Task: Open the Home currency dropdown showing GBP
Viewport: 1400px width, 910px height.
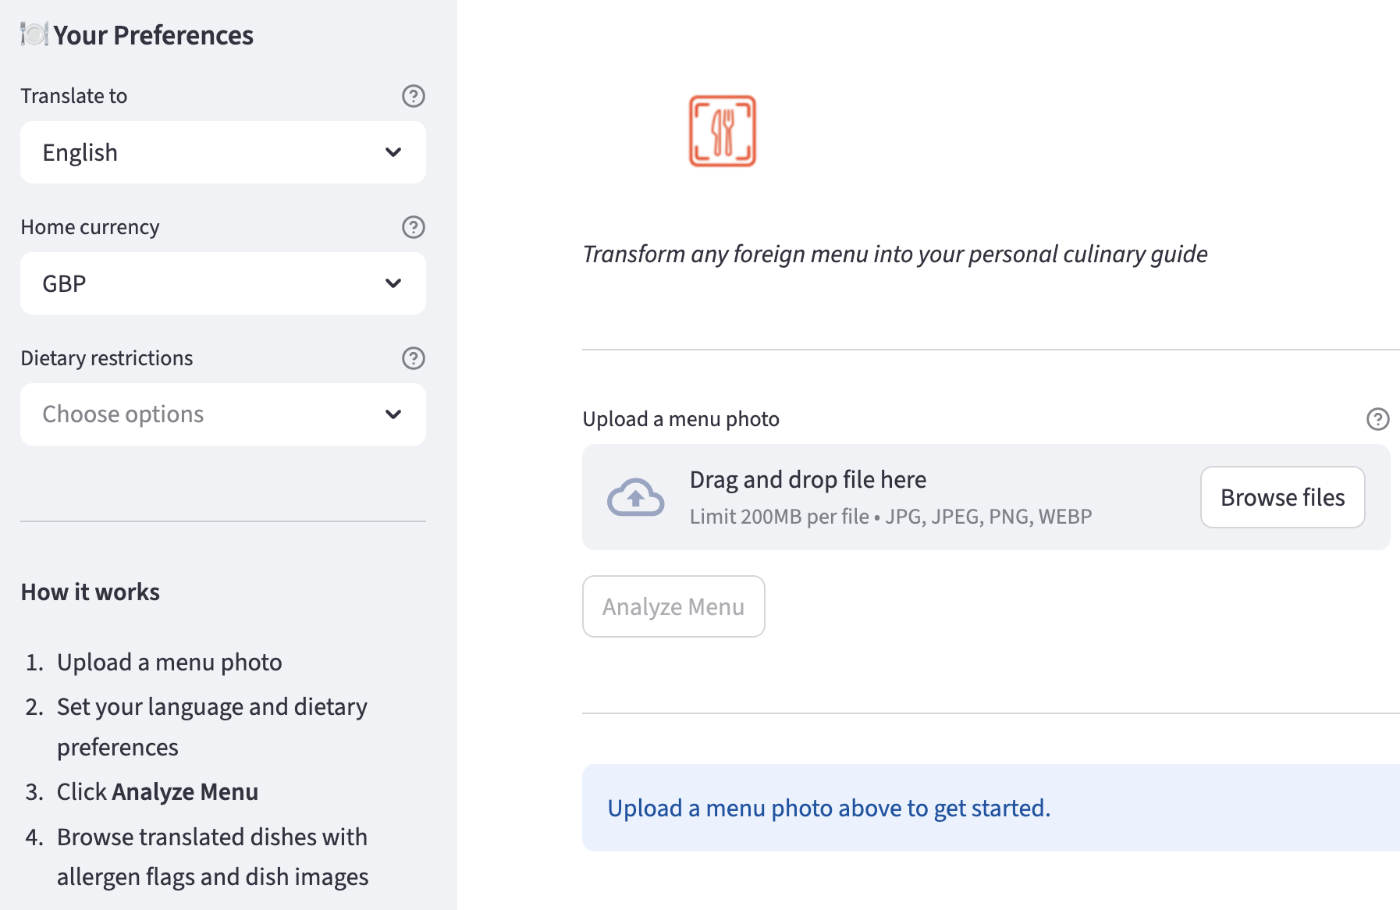Action: [x=211, y=283]
